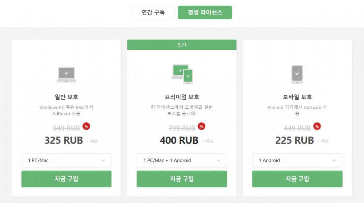Image resolution: width=364 pixels, height=203 pixels.
Task: Expand the 1 PC/Mac + 1 Android dropdown
Action: point(182,161)
